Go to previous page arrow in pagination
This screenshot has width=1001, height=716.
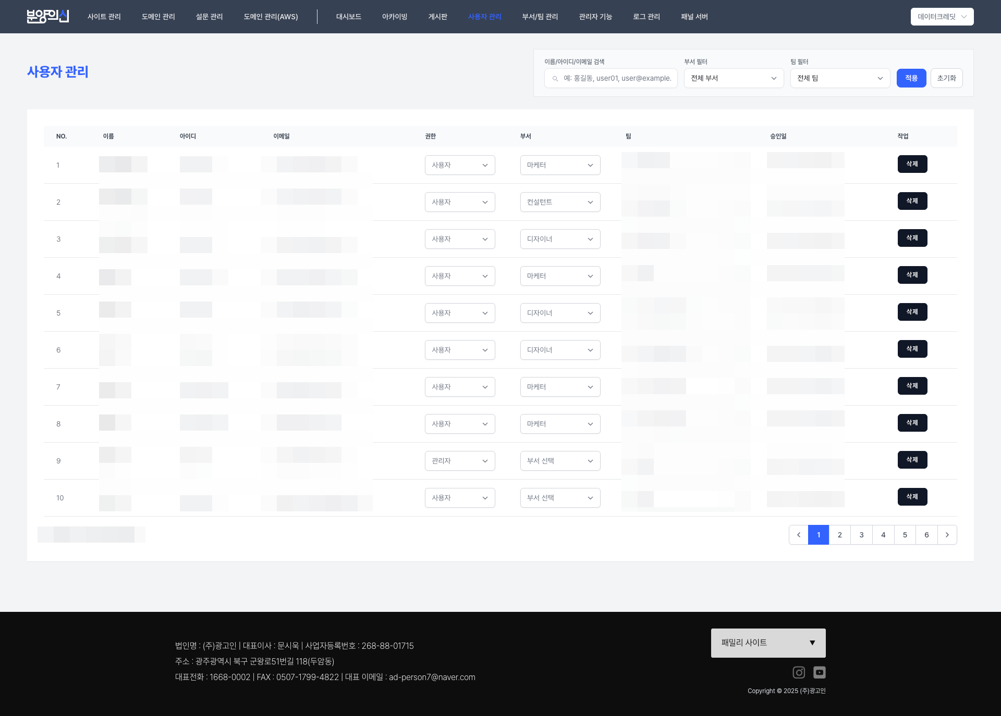click(x=798, y=535)
